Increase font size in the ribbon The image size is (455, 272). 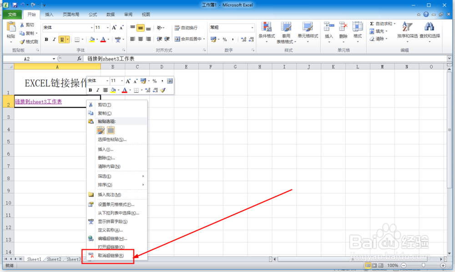tap(114, 28)
